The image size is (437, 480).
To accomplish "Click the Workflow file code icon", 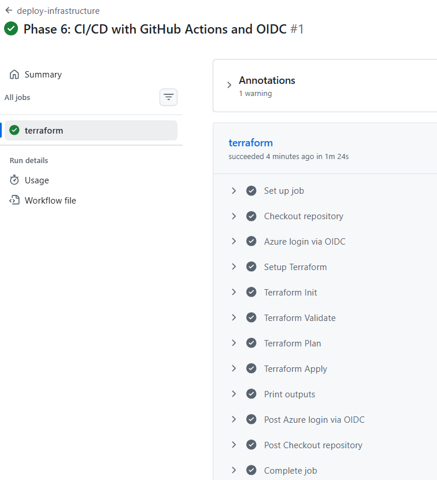I will [x=13, y=200].
